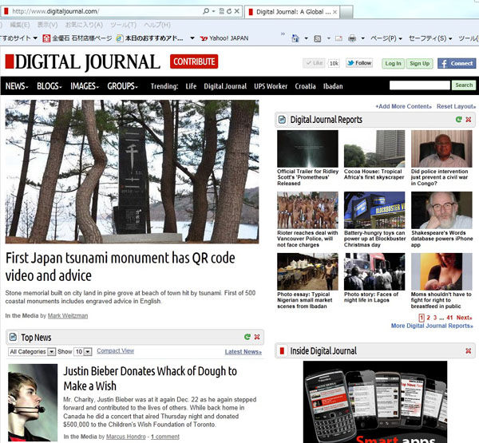Open the feeds button dropdown arrow
The height and width of the screenshot is (443, 479).
(329, 38)
